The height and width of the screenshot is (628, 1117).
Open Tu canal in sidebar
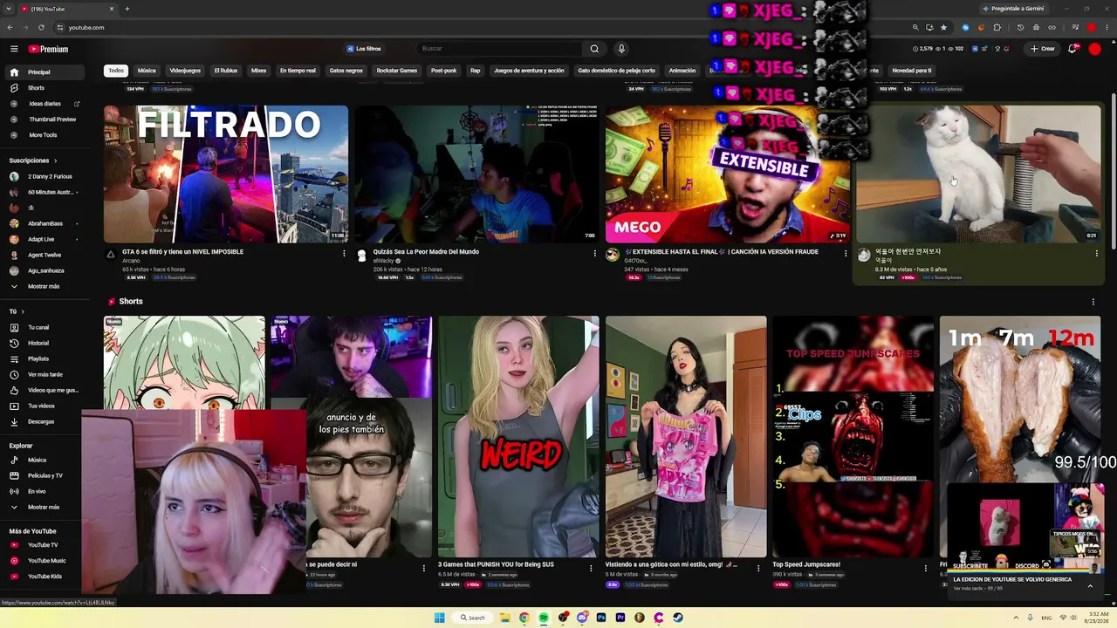(x=47, y=327)
